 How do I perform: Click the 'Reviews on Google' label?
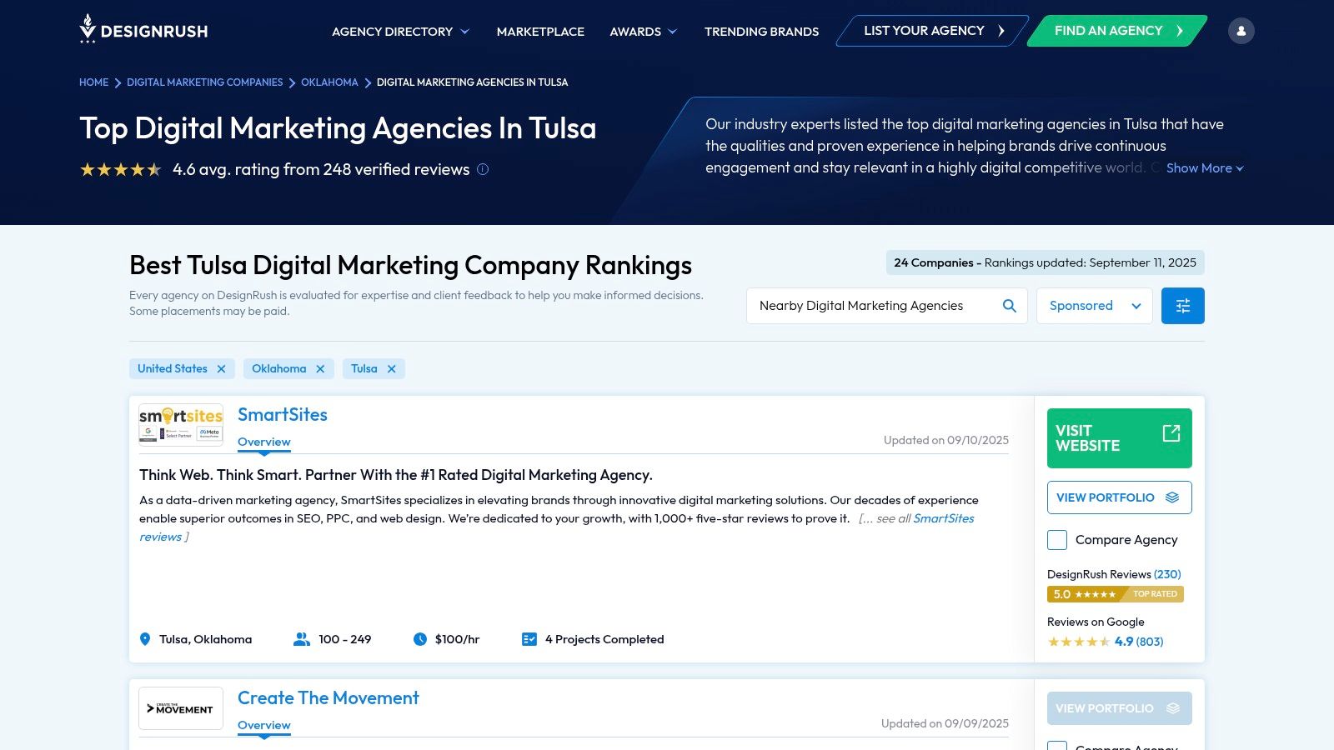coord(1096,622)
